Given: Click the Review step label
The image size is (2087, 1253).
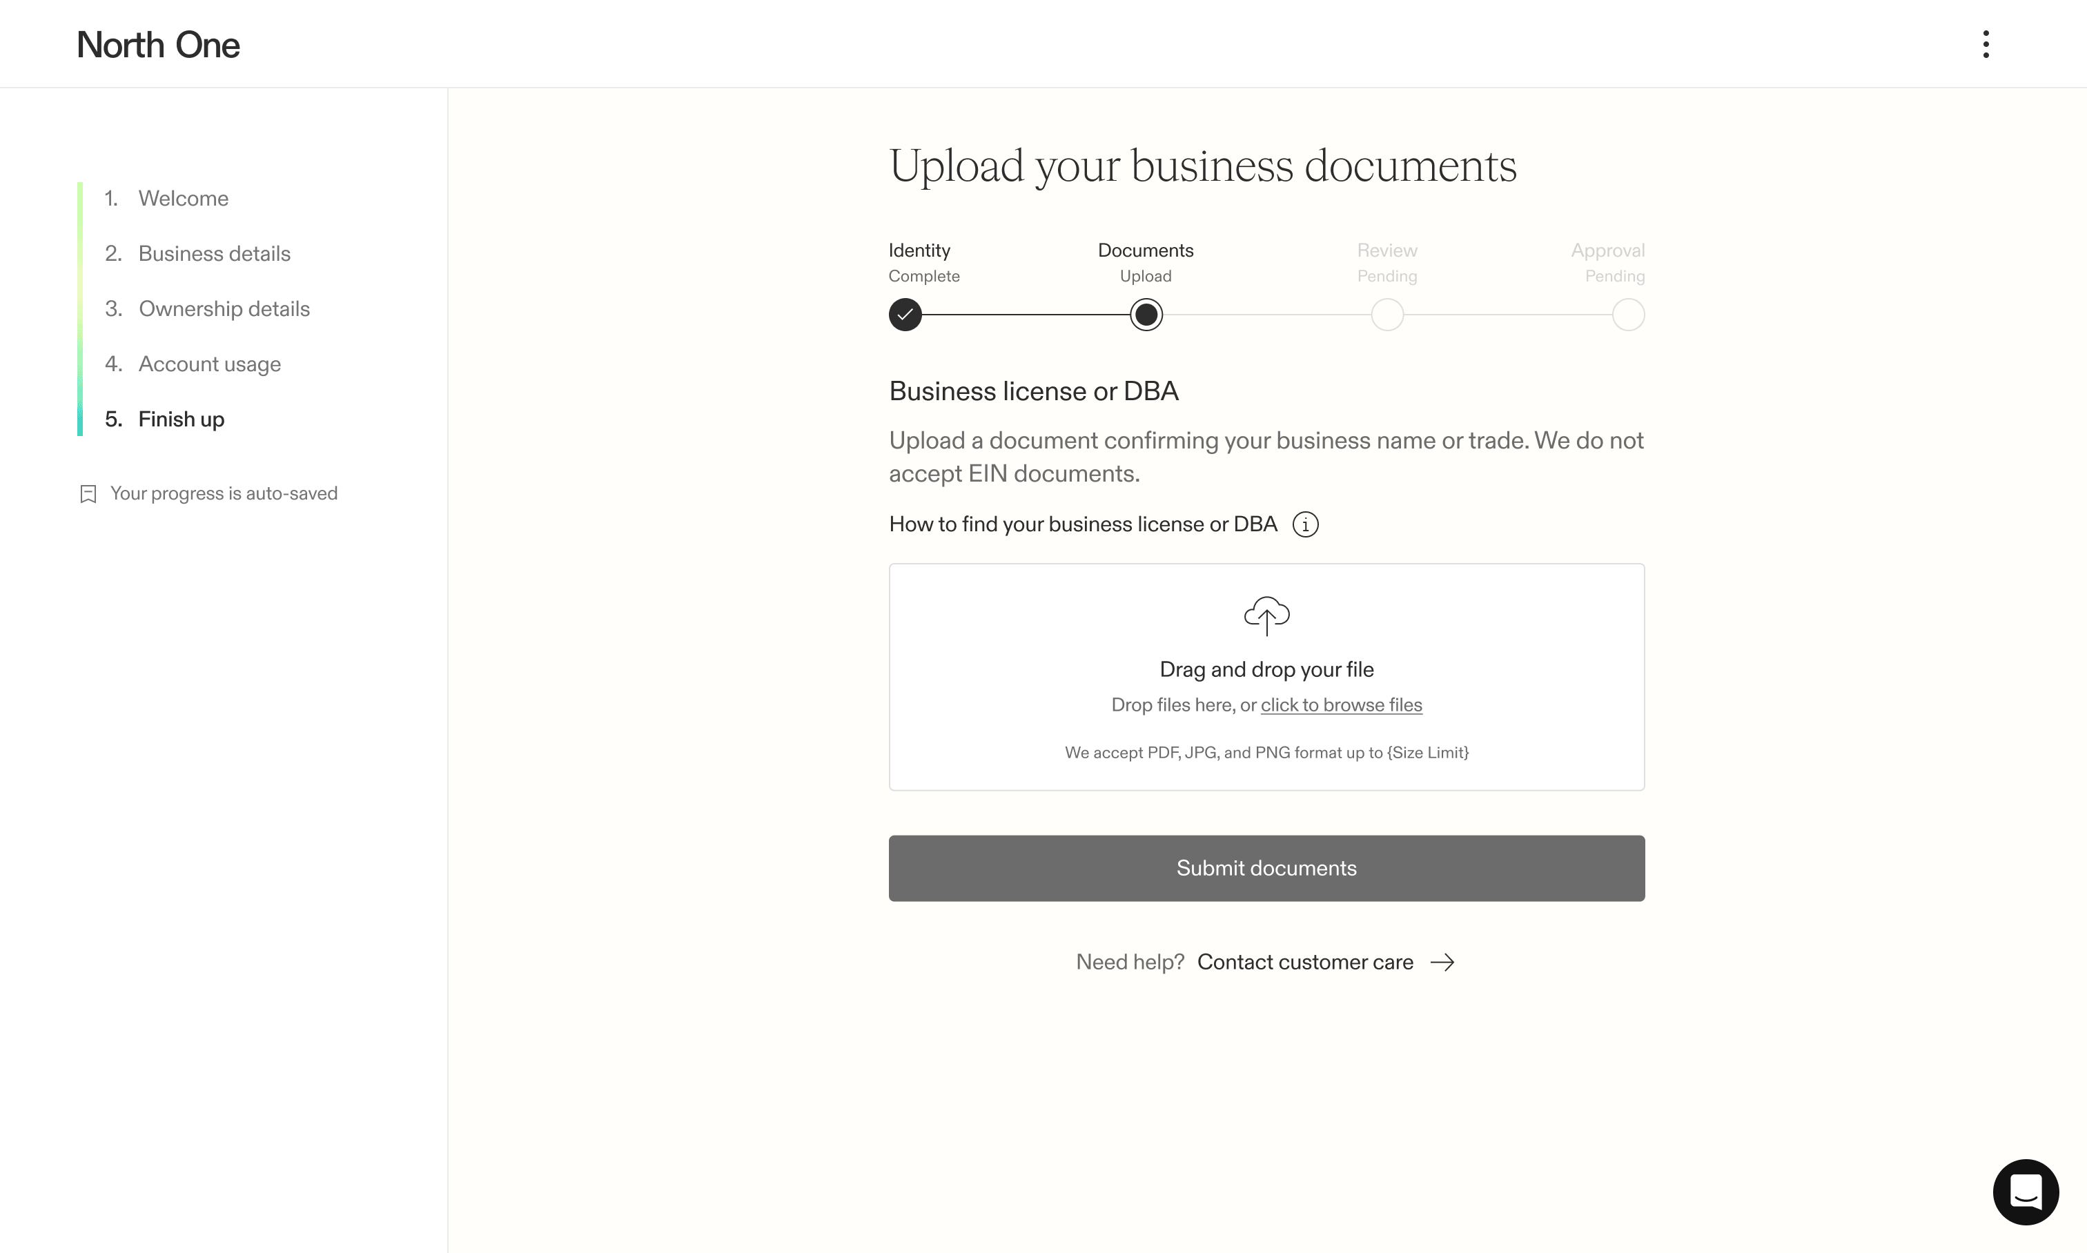Looking at the screenshot, I should point(1387,250).
